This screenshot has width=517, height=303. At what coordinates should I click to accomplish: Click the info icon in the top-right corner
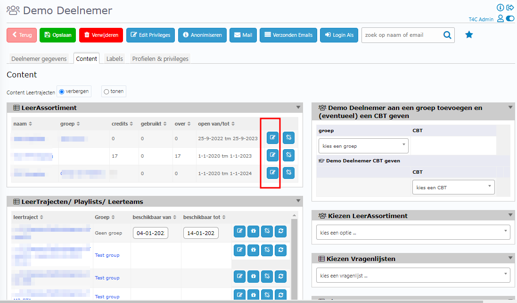501,8
